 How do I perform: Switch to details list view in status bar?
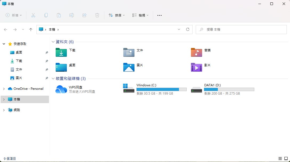tap(280, 159)
